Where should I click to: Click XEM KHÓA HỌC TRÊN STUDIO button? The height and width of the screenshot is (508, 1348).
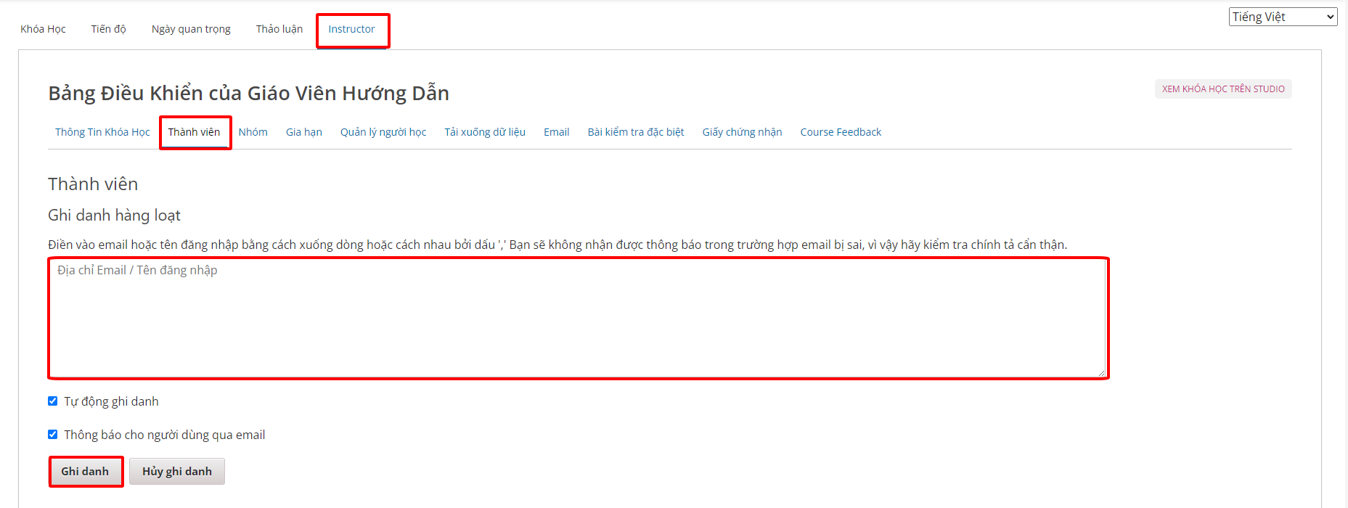tap(1222, 89)
